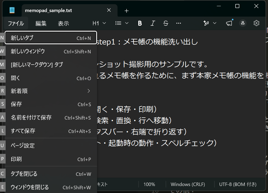Choose すべて保存 menu item

point(51,131)
